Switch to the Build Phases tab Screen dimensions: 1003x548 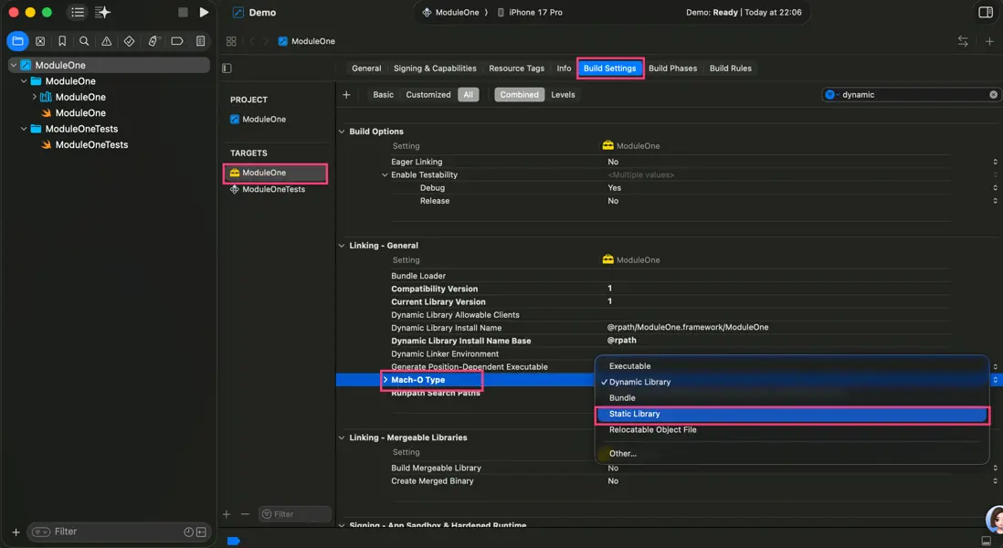coord(672,68)
